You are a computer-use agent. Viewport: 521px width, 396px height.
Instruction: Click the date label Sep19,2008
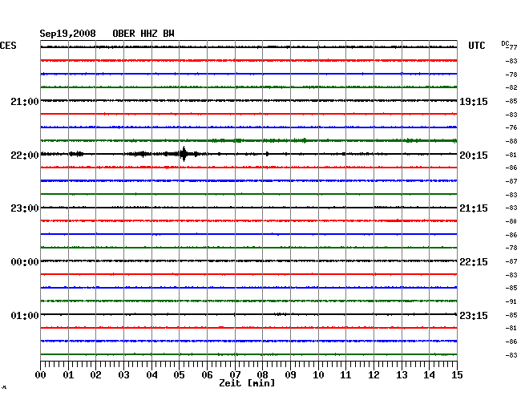pyautogui.click(x=67, y=34)
